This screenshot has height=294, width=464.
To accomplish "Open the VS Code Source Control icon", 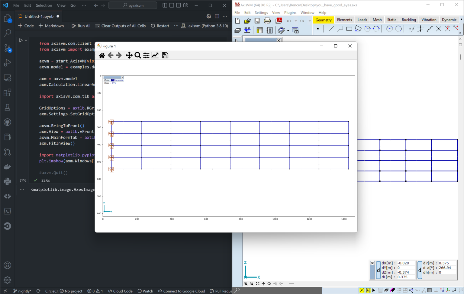I will 8,48.
